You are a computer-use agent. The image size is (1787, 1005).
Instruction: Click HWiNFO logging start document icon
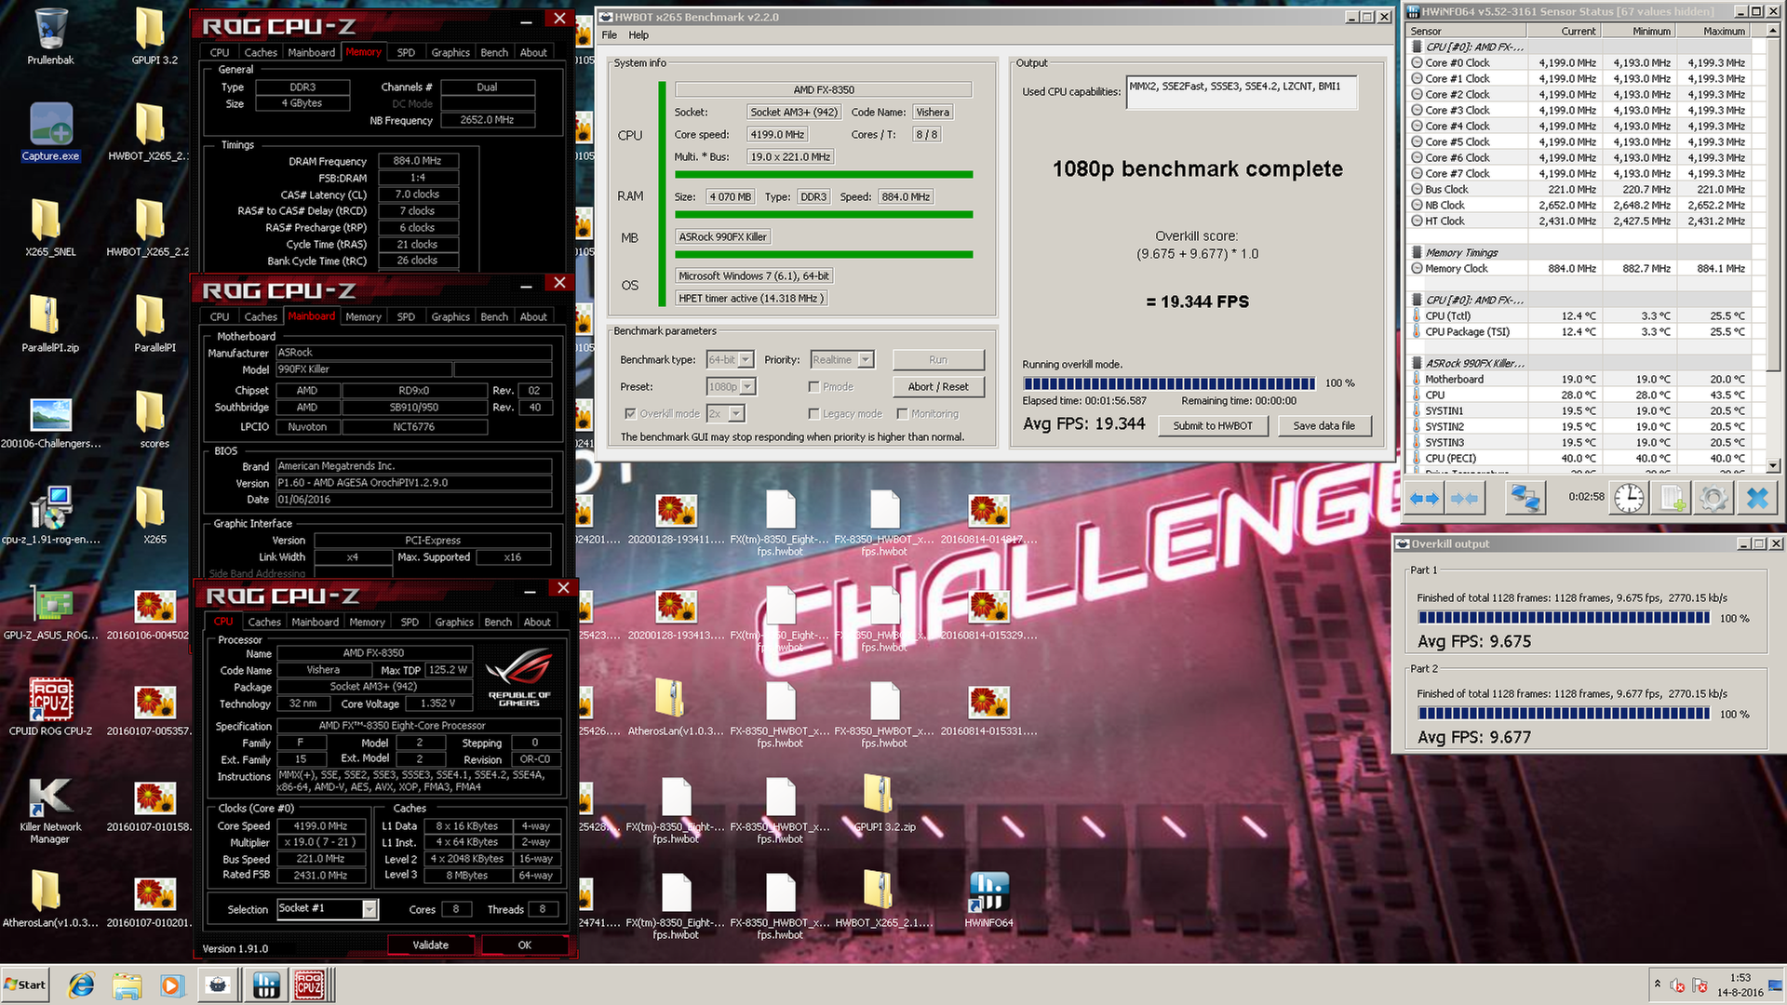(1673, 499)
